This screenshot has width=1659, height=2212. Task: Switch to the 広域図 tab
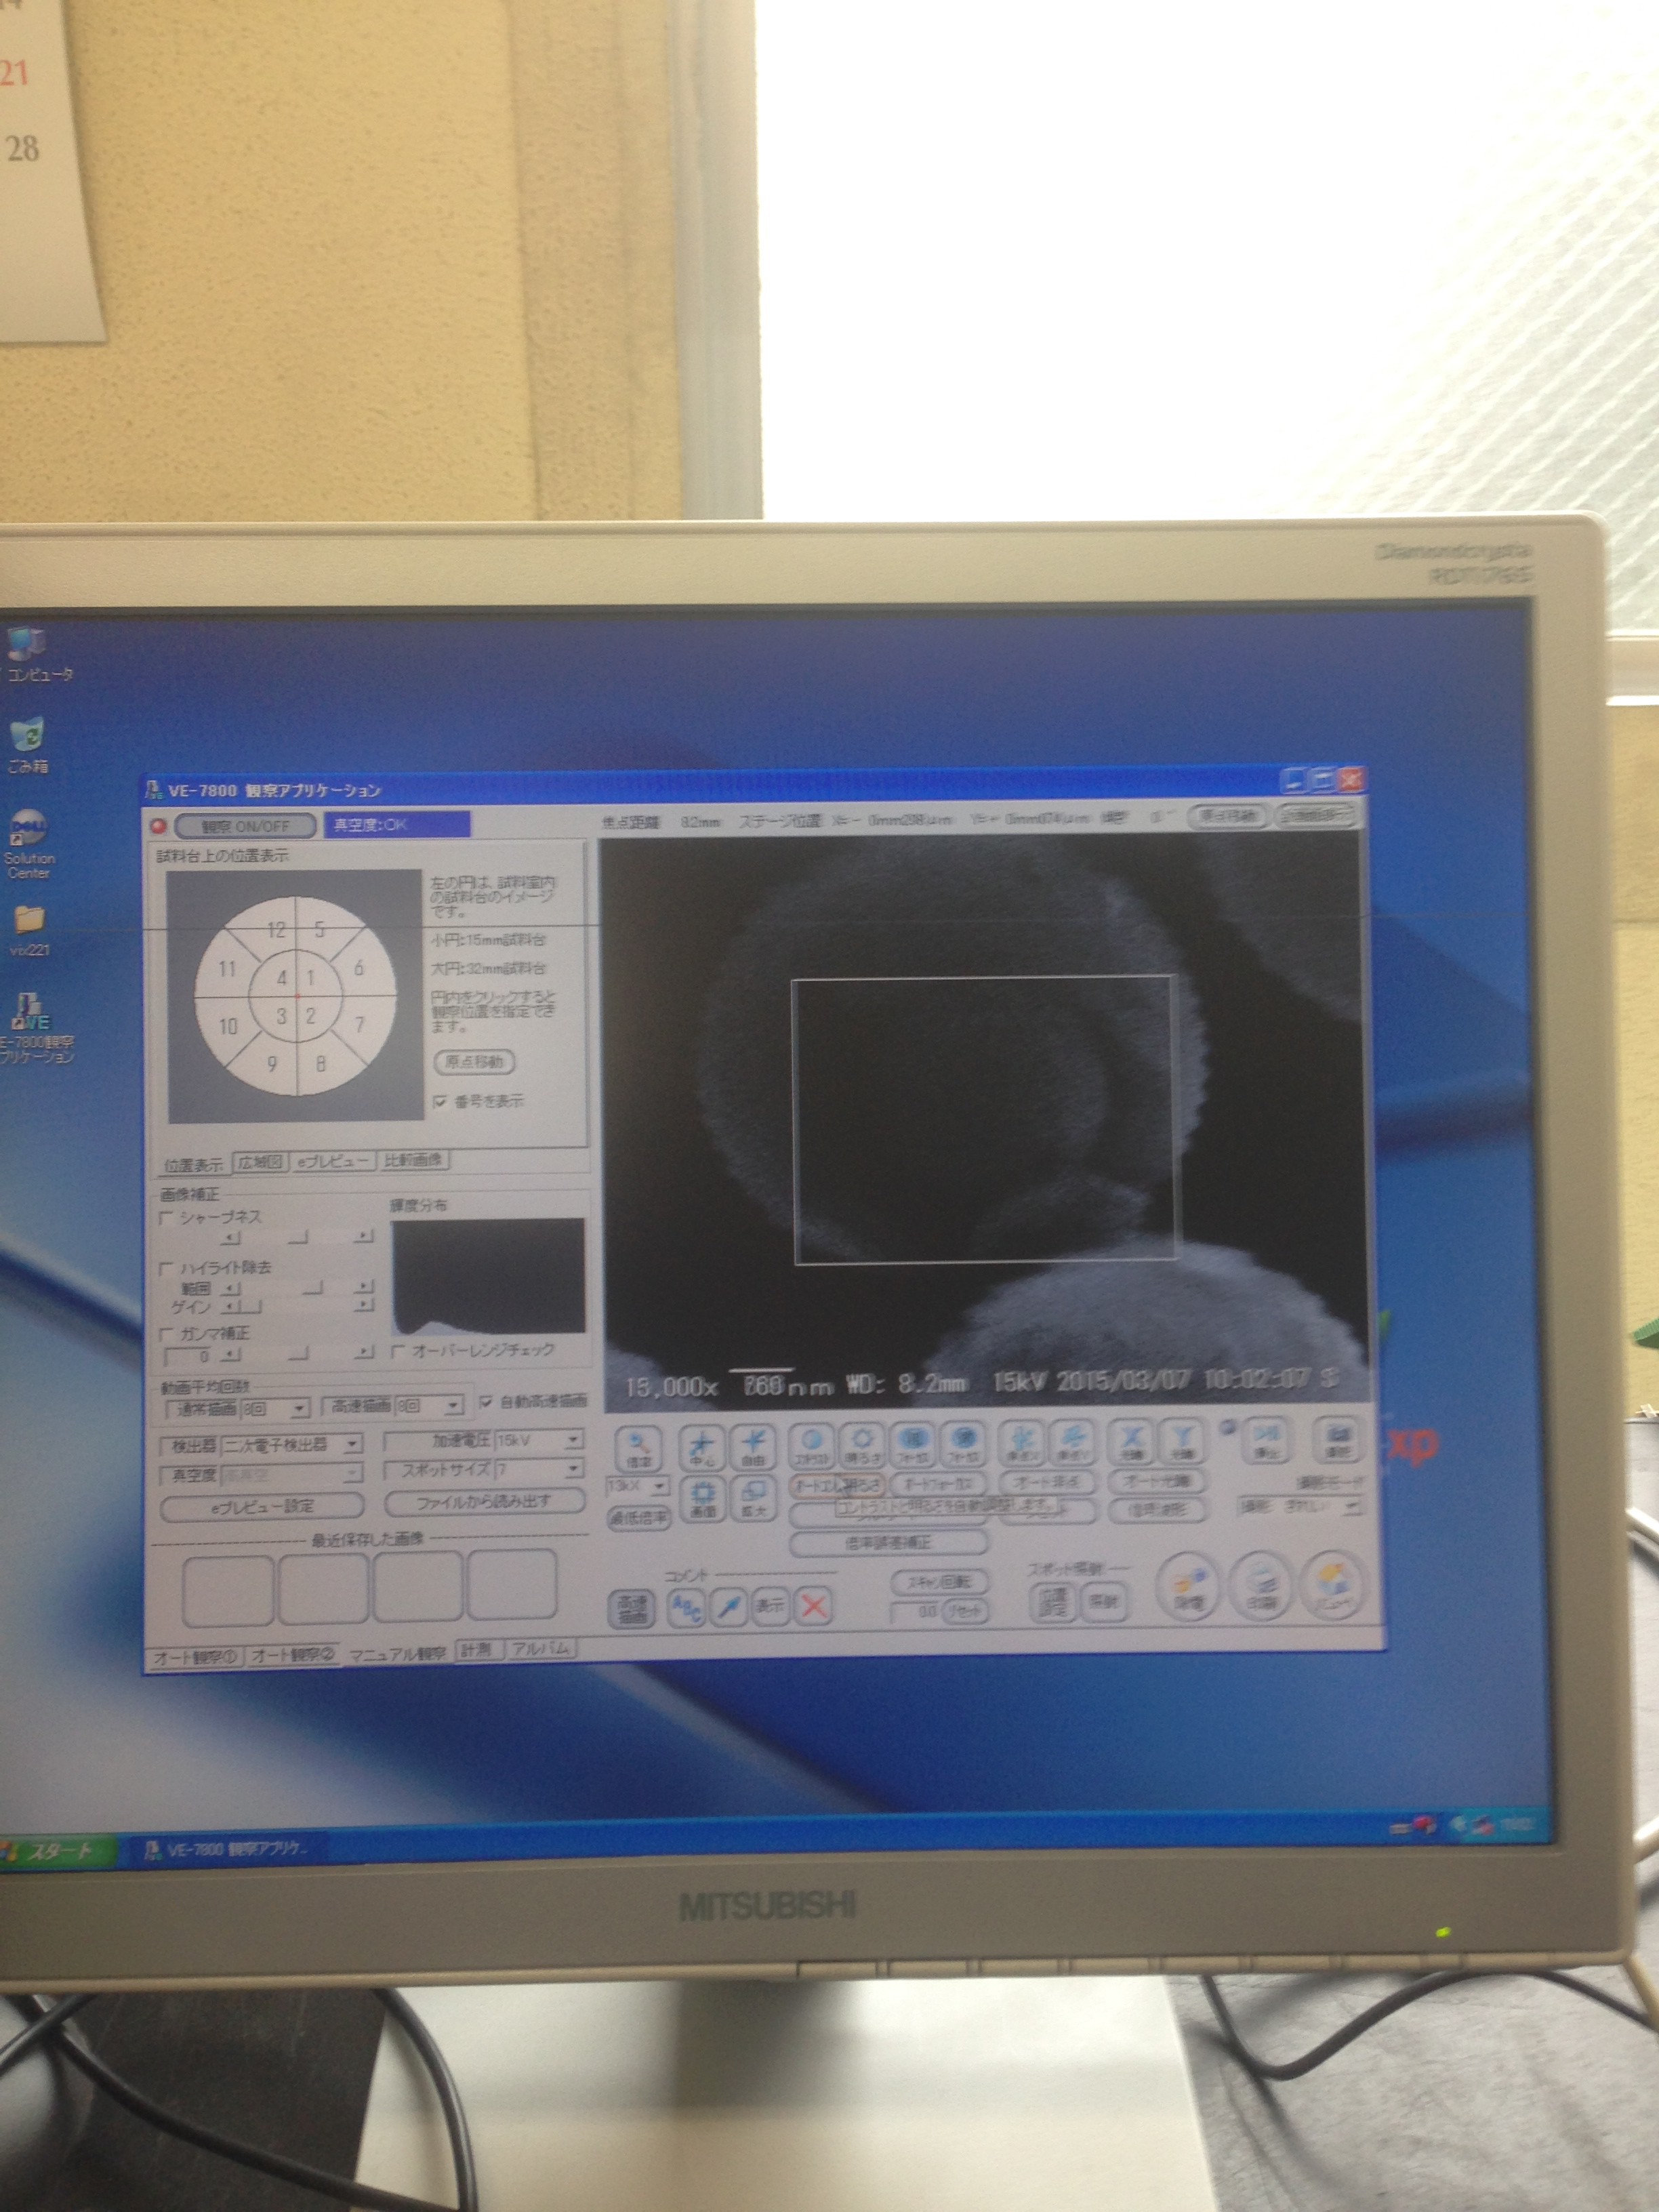pos(260,1161)
